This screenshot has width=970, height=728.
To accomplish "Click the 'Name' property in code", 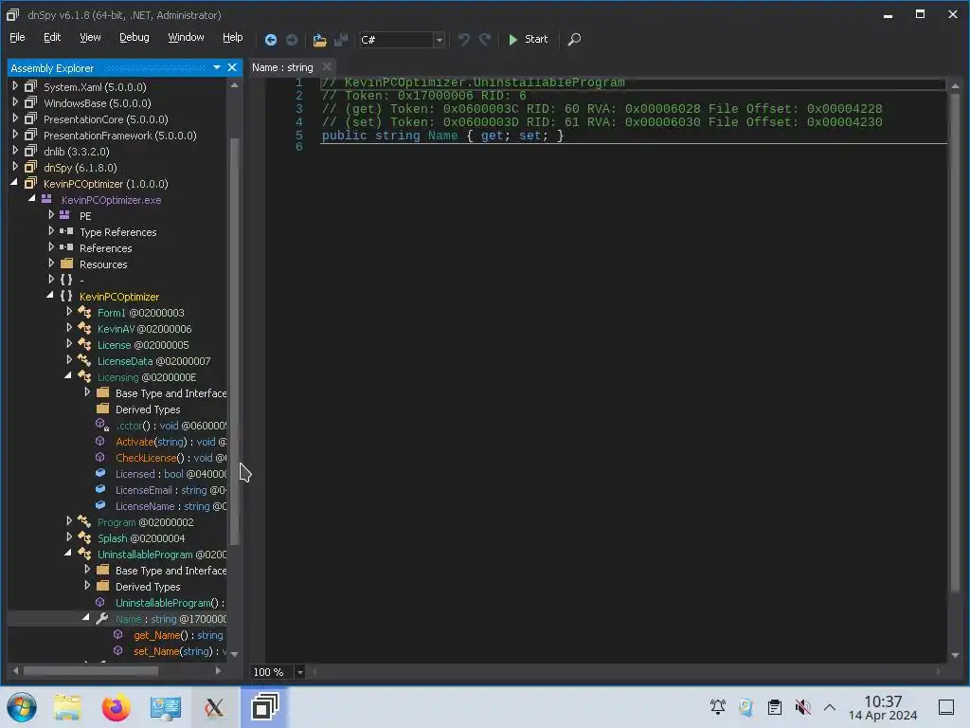I will click(x=443, y=136).
